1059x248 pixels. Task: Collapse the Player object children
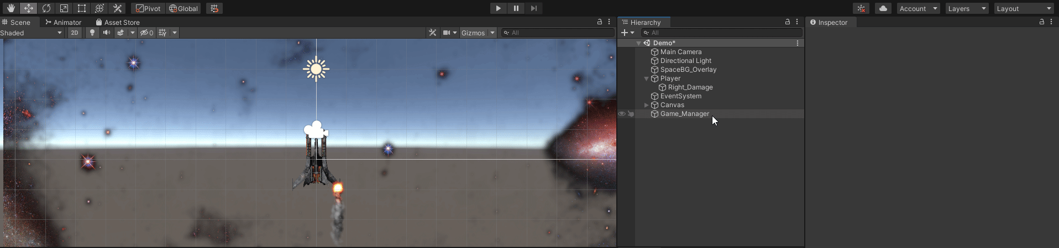coord(646,78)
